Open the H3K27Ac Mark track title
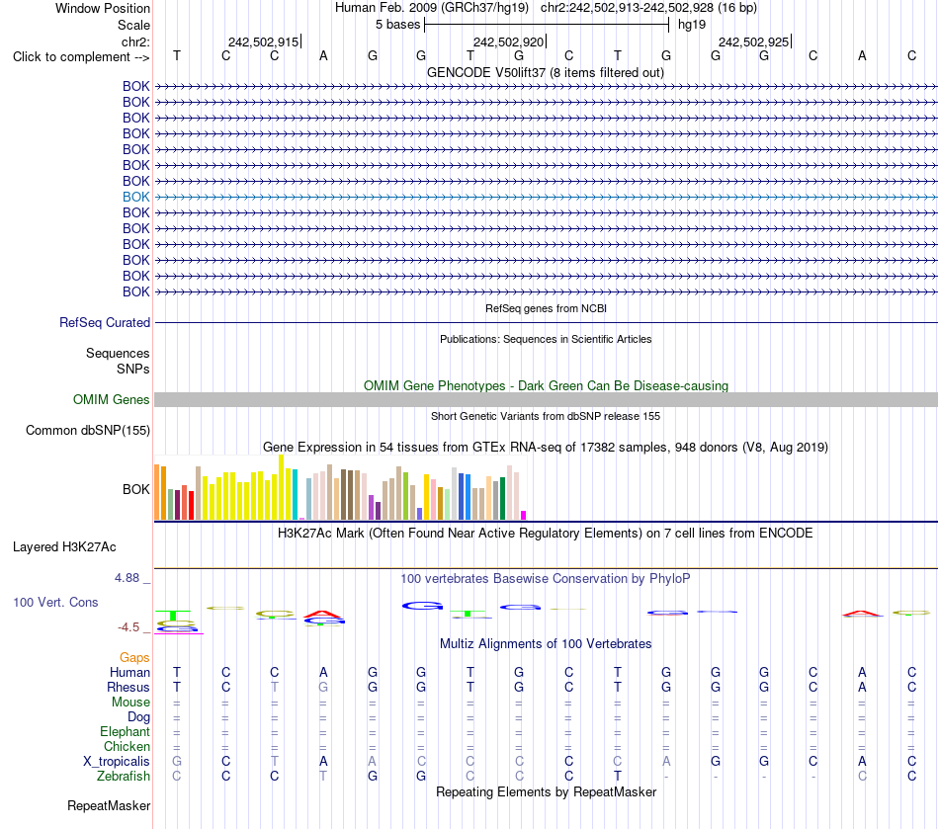The height and width of the screenshot is (829, 939). pyautogui.click(x=545, y=534)
